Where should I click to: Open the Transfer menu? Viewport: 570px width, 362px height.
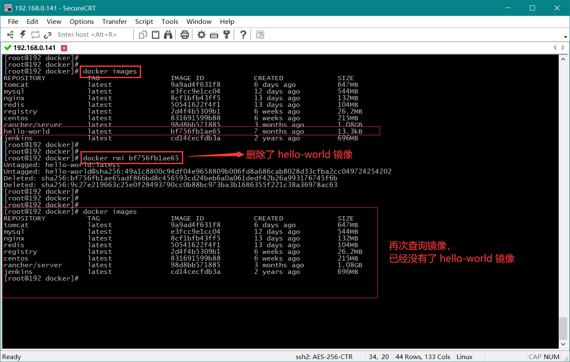[114, 21]
